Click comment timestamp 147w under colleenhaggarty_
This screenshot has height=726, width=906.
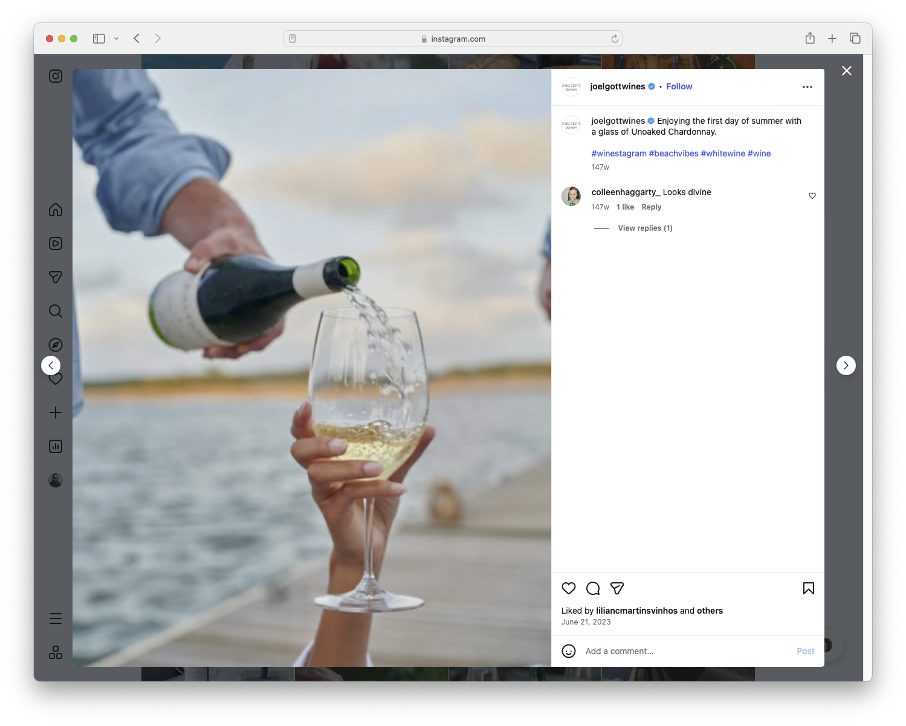(x=600, y=207)
